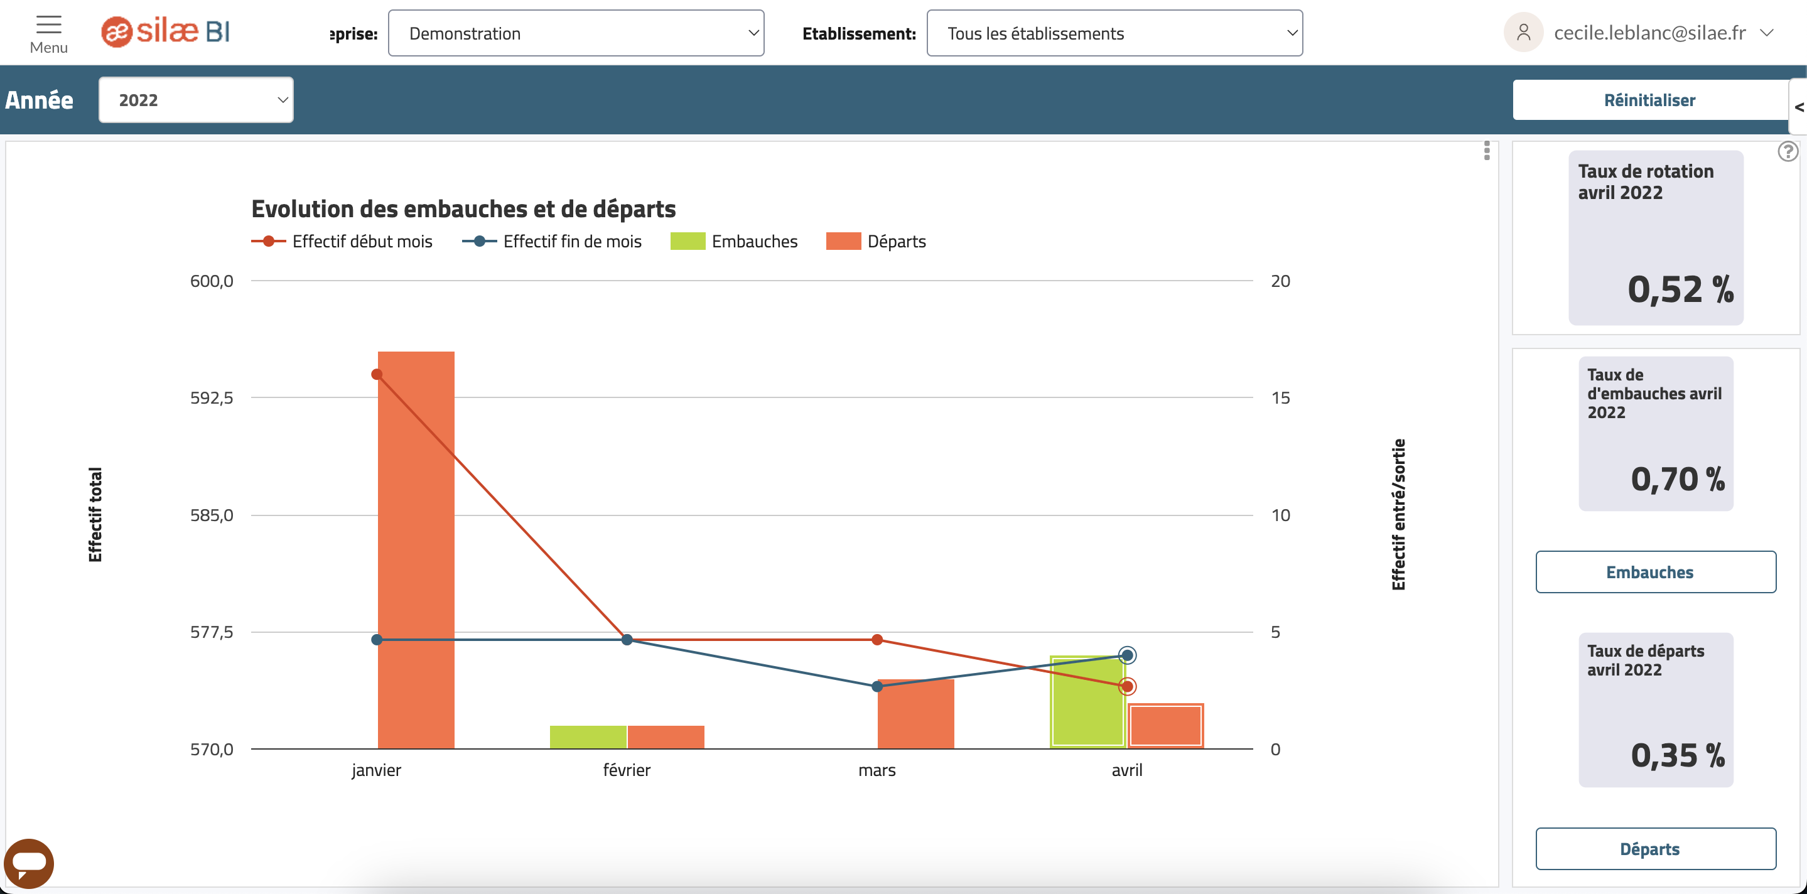
Task: Open the hamburger Menu icon
Action: 48,32
